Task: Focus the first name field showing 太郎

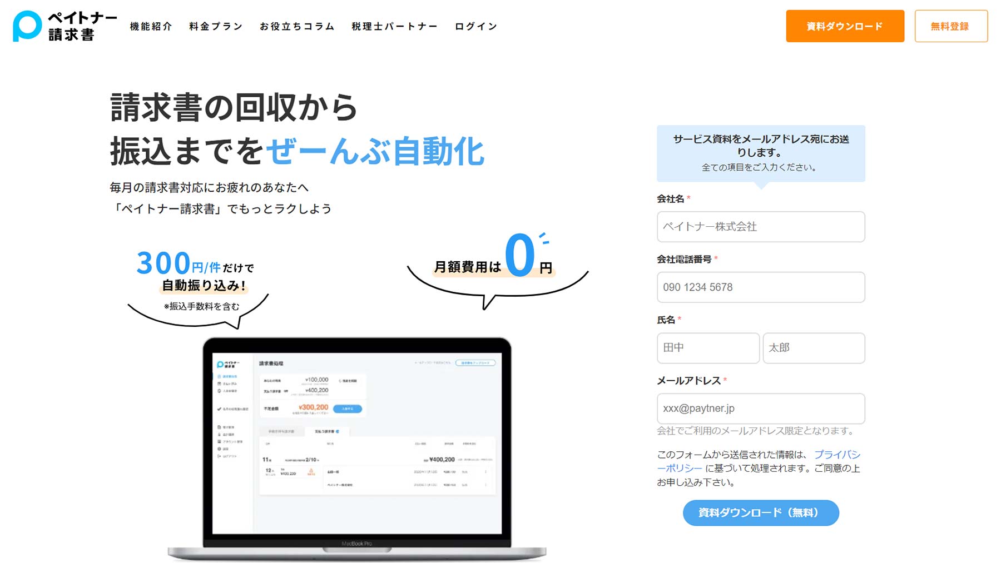Action: (x=814, y=348)
